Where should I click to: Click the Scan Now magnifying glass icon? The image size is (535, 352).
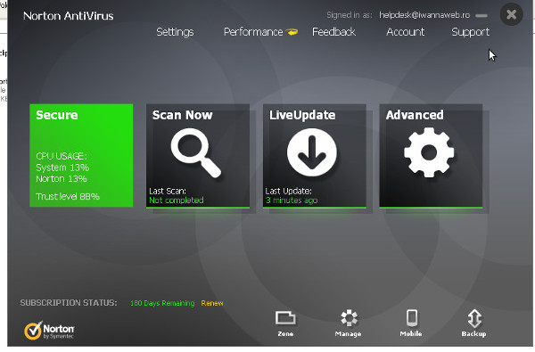point(196,152)
